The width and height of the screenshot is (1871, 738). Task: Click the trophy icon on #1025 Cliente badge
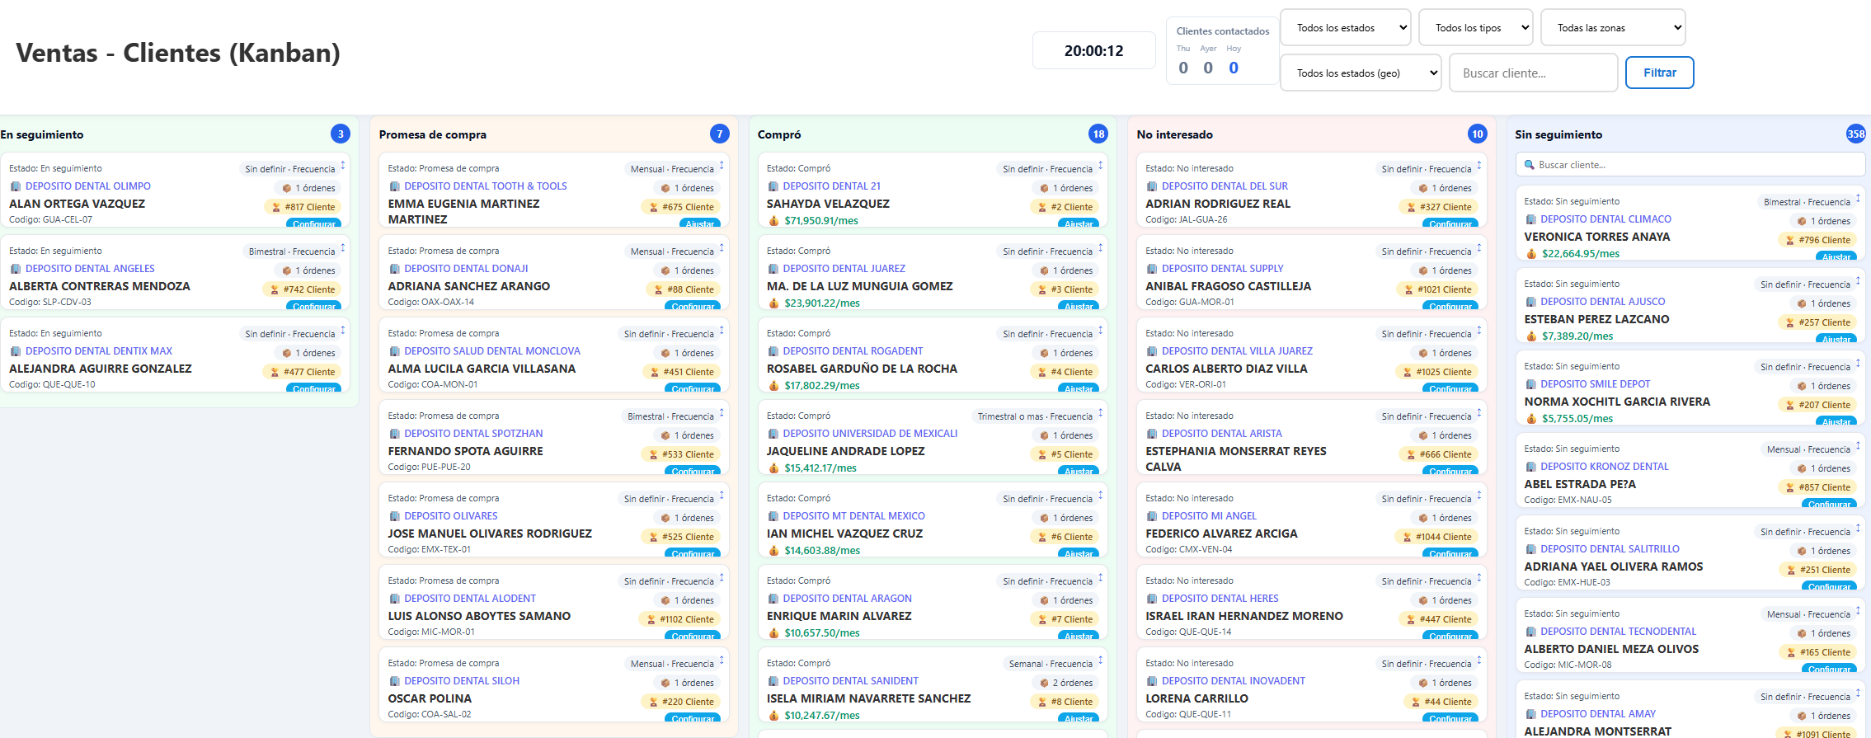1408,373
